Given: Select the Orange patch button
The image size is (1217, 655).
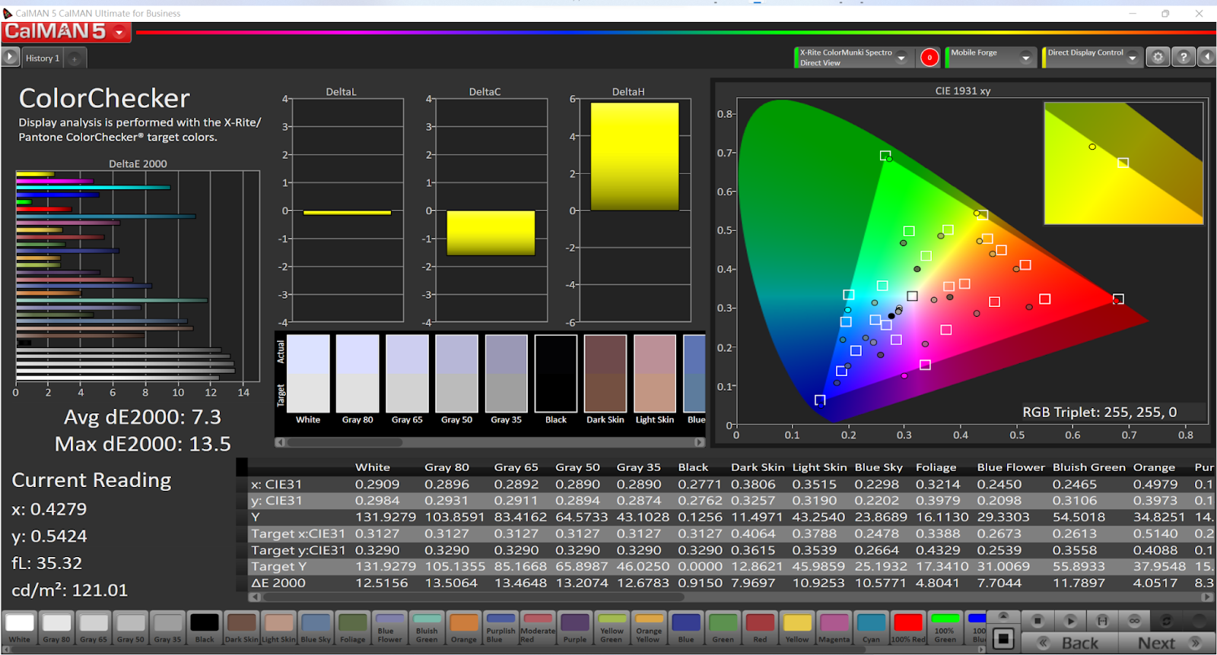Looking at the screenshot, I should pyautogui.click(x=464, y=628).
